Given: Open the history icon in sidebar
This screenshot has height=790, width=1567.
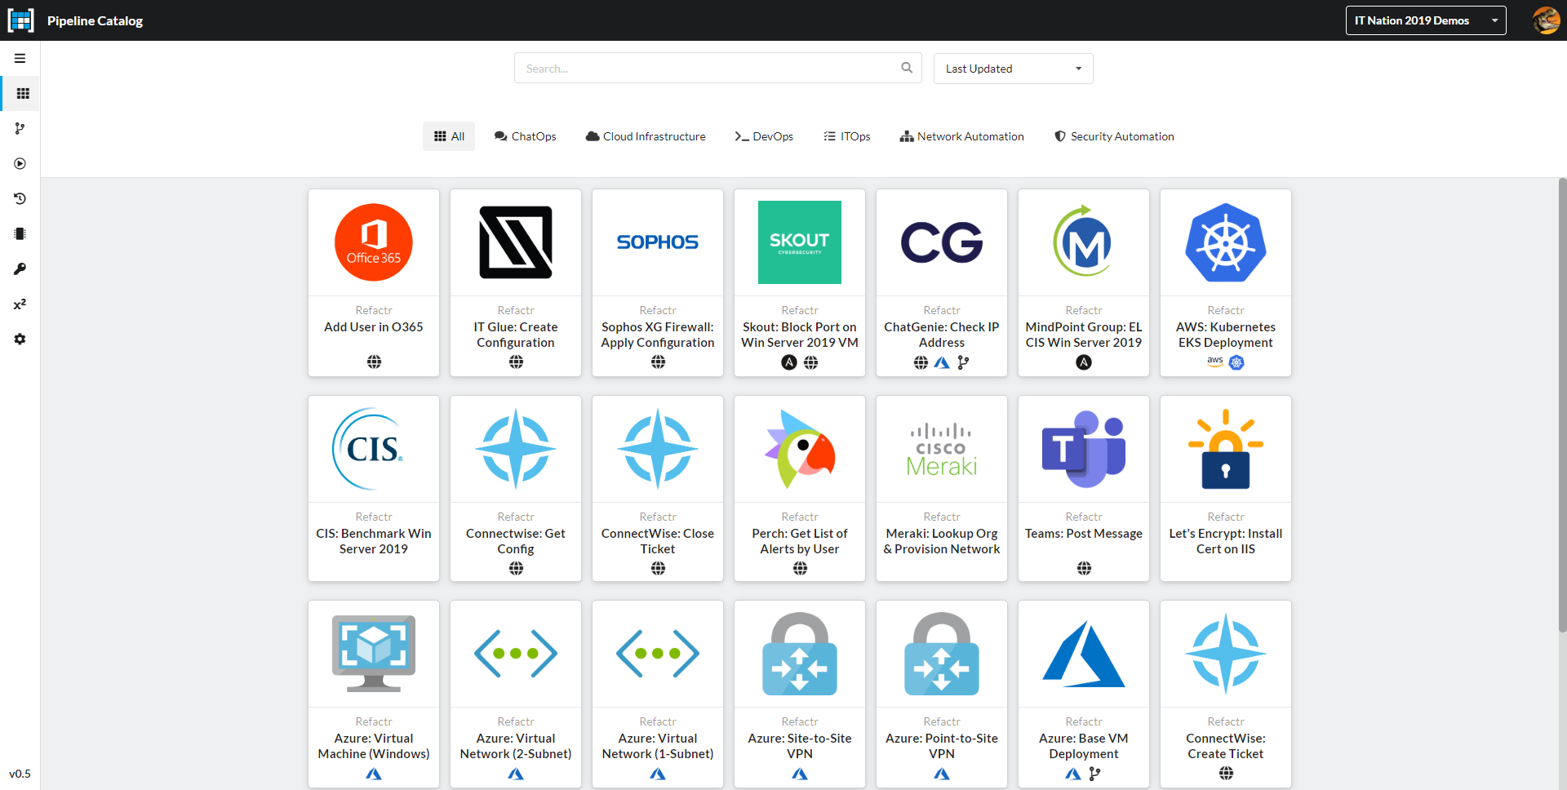Looking at the screenshot, I should pyautogui.click(x=20, y=199).
